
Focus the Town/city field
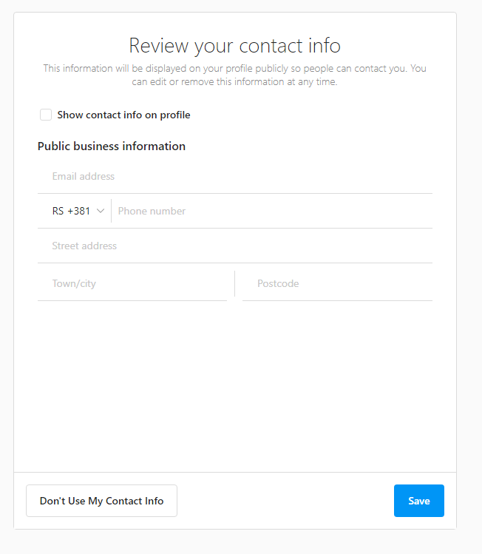click(x=132, y=284)
